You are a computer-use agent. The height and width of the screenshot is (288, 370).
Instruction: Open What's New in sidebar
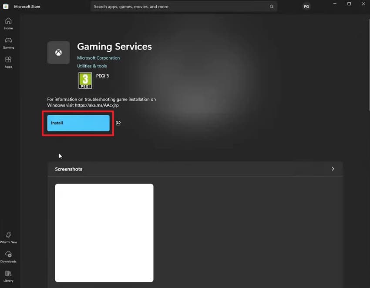(9, 238)
